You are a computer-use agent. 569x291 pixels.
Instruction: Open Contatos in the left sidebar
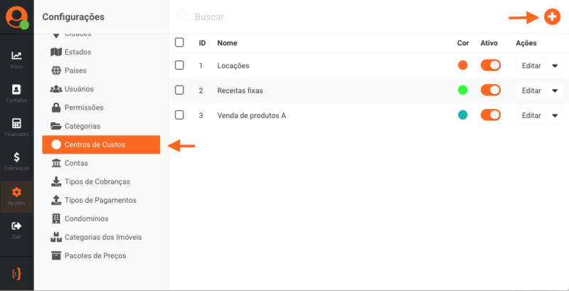(x=16, y=92)
